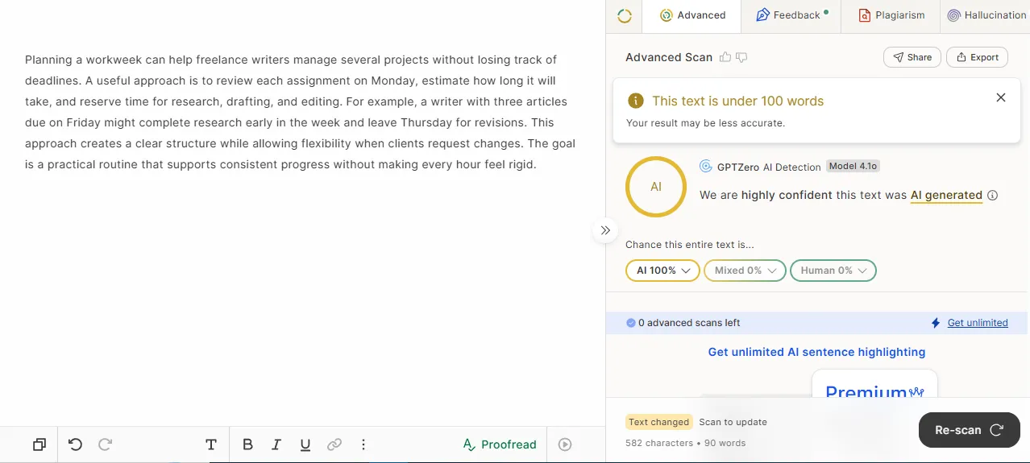The height and width of the screenshot is (463, 1030).
Task: Click the Export button
Action: tap(978, 57)
